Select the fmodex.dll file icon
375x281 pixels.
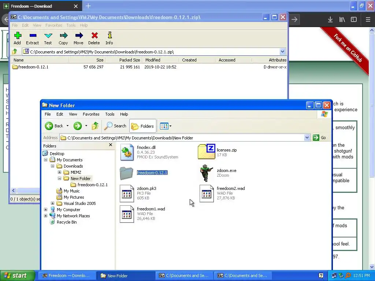[x=127, y=152]
